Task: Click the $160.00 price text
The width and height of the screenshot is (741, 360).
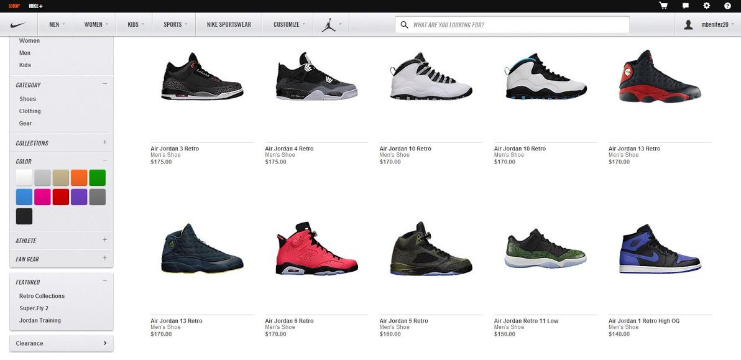Action: (390, 335)
